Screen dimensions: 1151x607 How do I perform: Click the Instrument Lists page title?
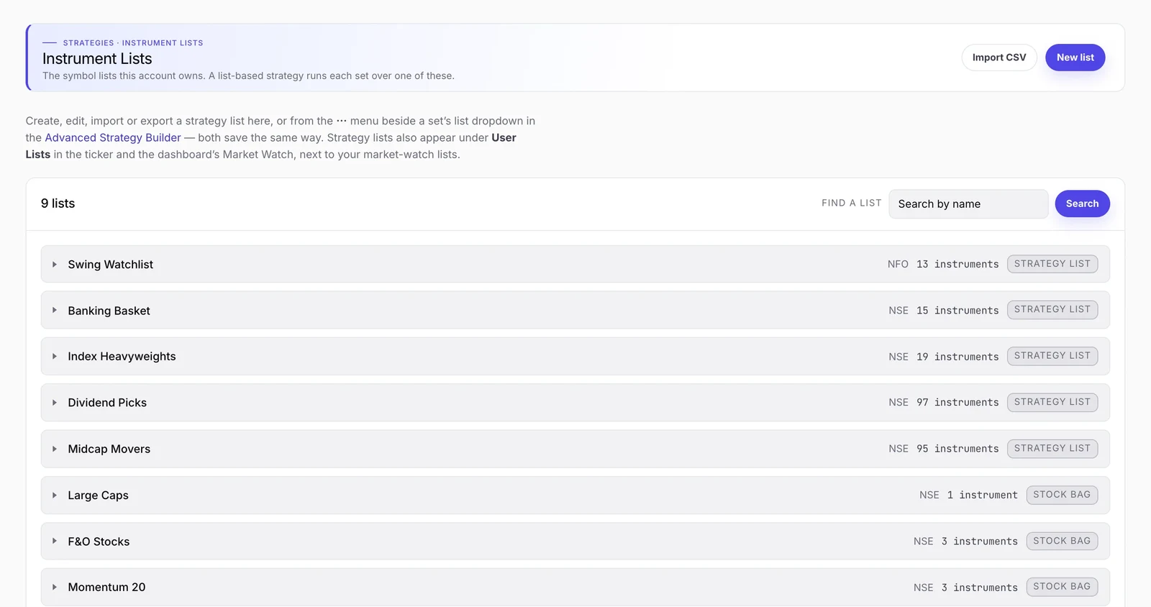pyautogui.click(x=97, y=59)
